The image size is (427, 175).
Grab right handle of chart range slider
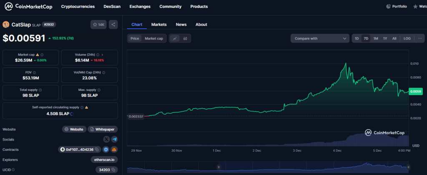click(x=408, y=167)
